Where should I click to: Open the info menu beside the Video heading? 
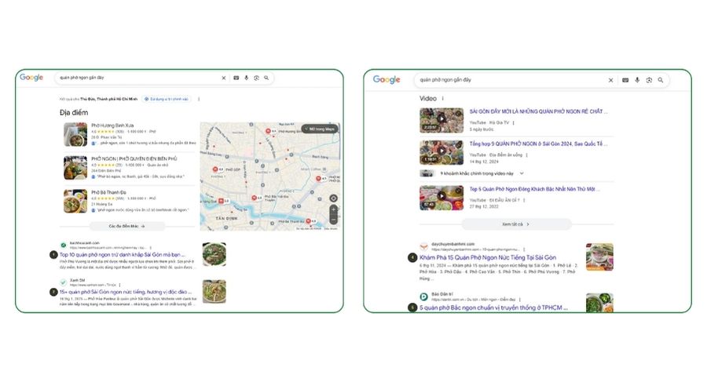(443, 99)
